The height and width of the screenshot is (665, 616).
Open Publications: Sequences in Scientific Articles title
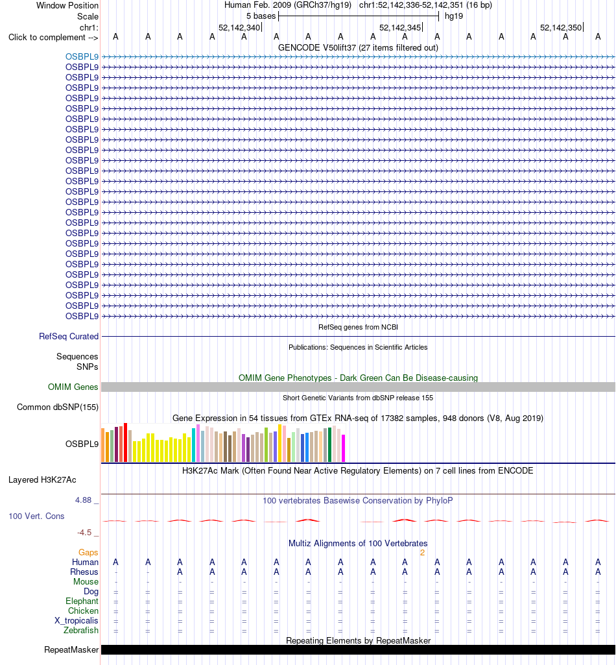tap(358, 347)
